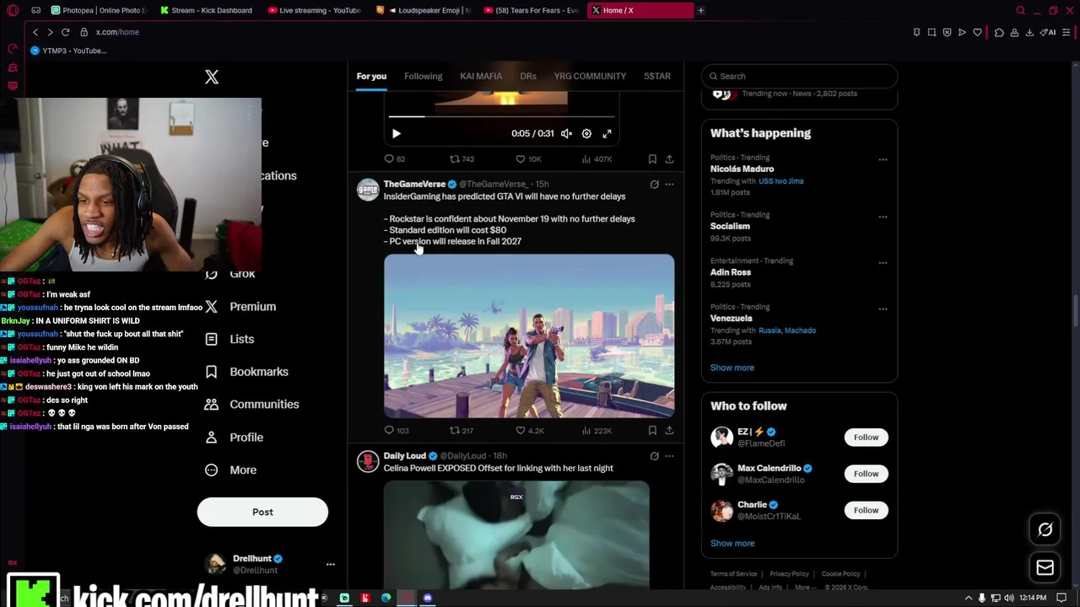
Task: Follow the EZ FlameDefi account
Action: [866, 437]
